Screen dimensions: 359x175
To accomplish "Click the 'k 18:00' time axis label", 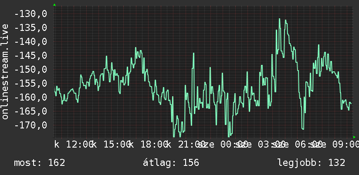I will tap(148, 145).
